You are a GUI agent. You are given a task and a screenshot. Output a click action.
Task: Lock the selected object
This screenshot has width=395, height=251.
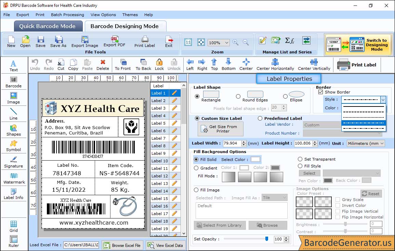click(159, 65)
